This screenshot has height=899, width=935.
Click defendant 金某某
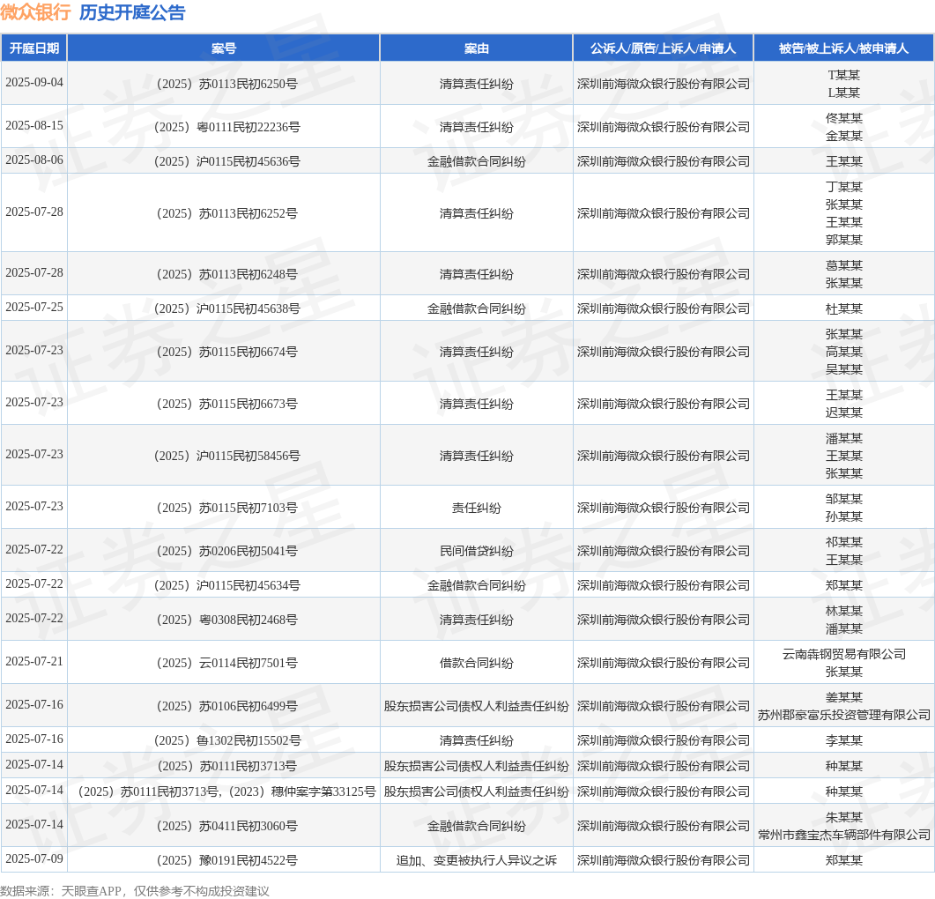tap(843, 136)
